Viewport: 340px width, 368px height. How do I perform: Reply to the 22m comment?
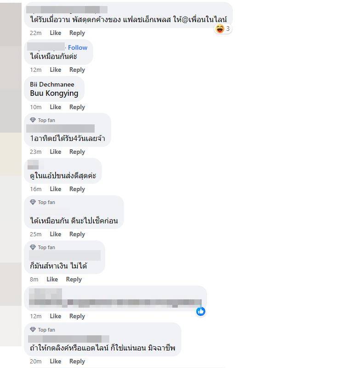click(x=77, y=33)
